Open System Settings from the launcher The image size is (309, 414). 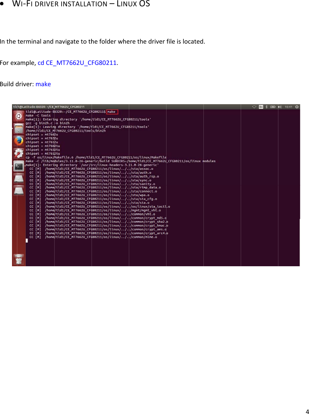(x=19, y=153)
